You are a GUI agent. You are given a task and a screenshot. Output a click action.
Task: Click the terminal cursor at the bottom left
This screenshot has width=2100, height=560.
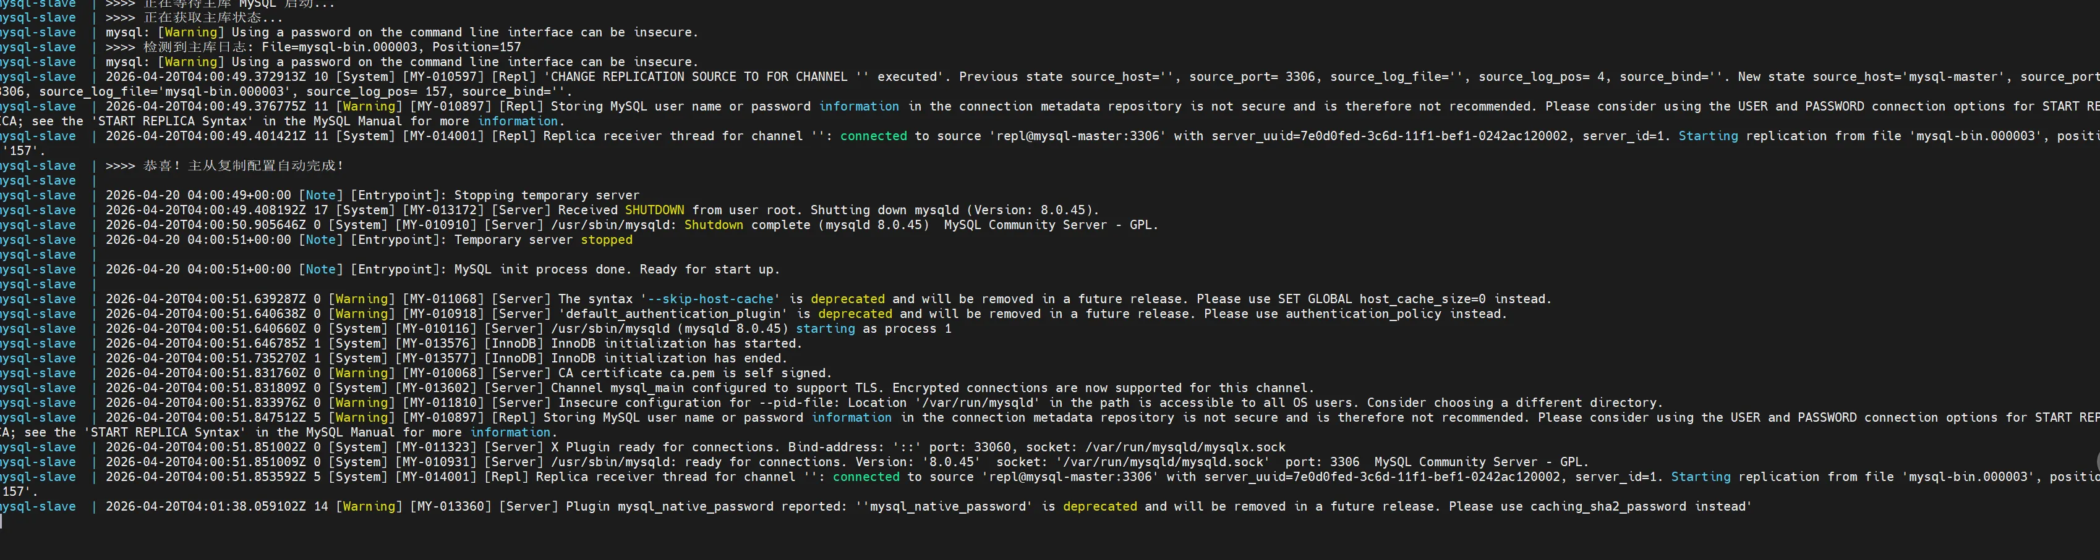(2, 521)
